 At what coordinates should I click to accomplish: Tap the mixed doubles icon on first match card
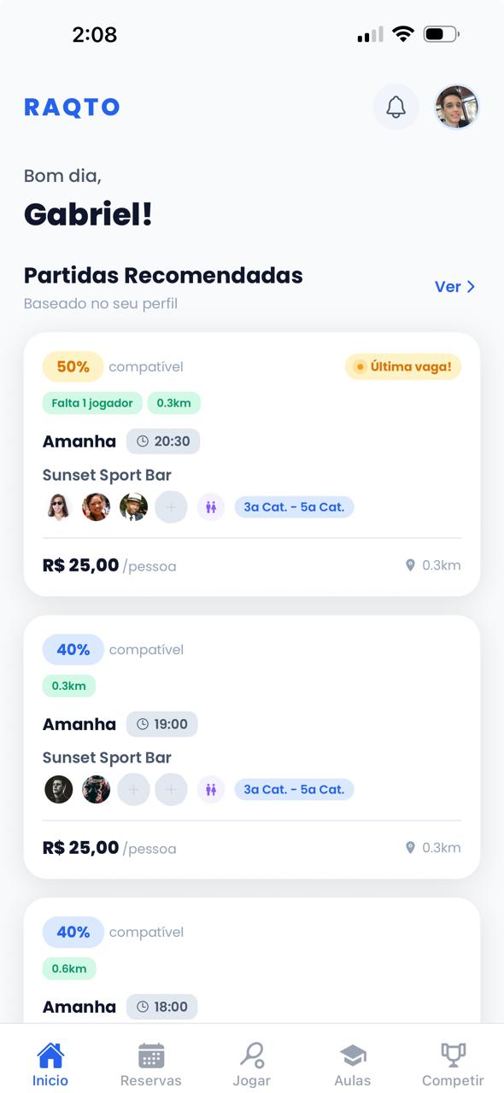210,506
